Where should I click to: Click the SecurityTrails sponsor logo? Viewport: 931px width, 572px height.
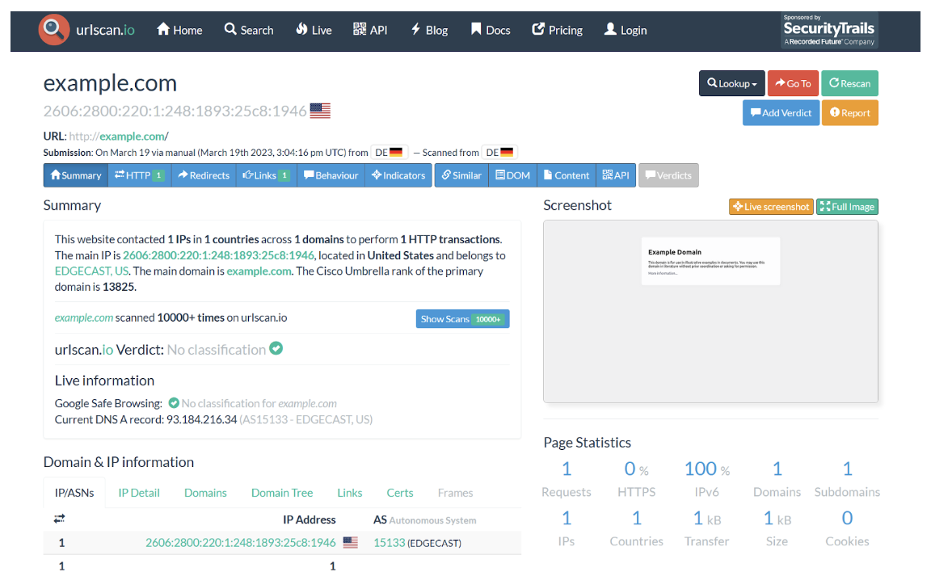(828, 30)
